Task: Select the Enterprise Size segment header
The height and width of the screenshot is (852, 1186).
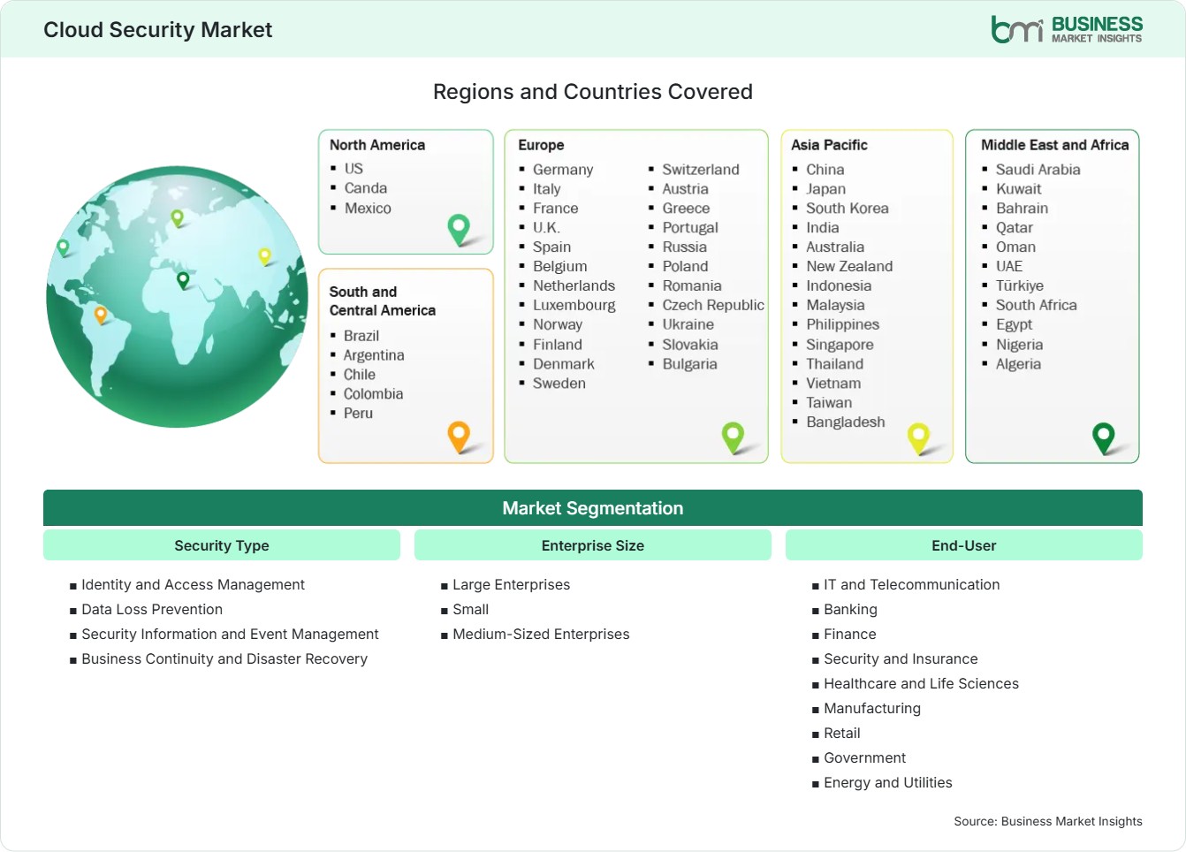Action: point(593,545)
